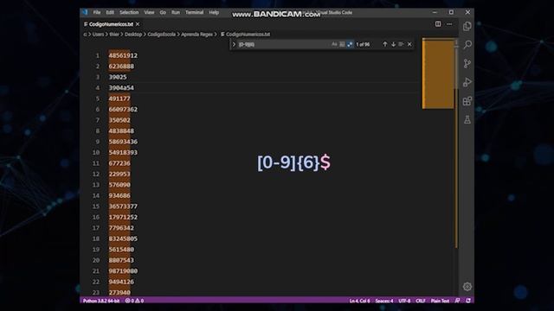554x311 pixels.
Task: Open the notifications bell in status bar
Action: [x=468, y=301]
